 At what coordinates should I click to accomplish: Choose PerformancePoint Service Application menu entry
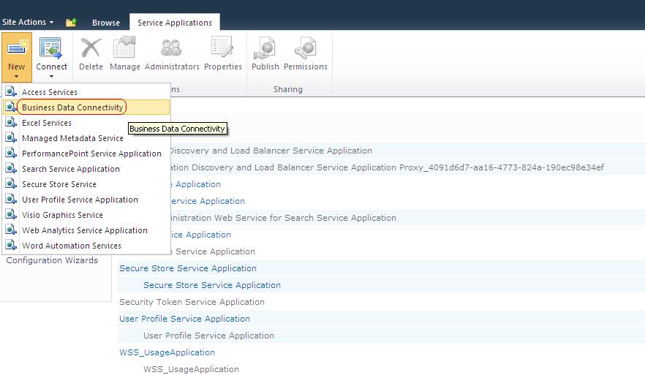pos(86,154)
